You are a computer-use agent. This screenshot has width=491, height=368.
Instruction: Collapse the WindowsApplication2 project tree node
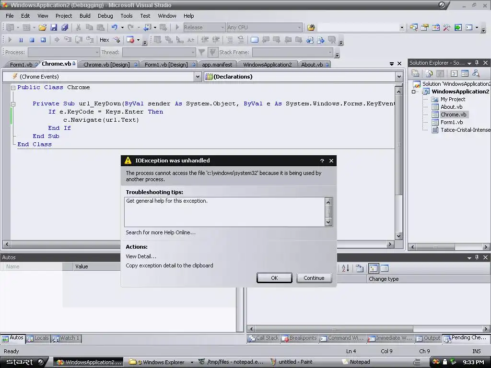414,92
